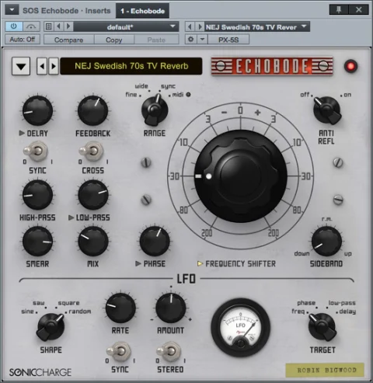The height and width of the screenshot is (383, 373).
Task: Click the triangle next to DELAY label
Action: coord(22,133)
